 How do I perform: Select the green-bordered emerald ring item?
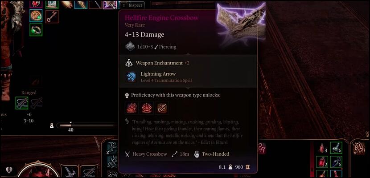36,30
